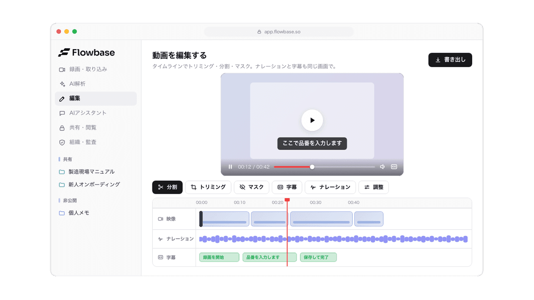This screenshot has height=300, width=534.
Task: Pause playback in the video controls
Action: [230, 167]
